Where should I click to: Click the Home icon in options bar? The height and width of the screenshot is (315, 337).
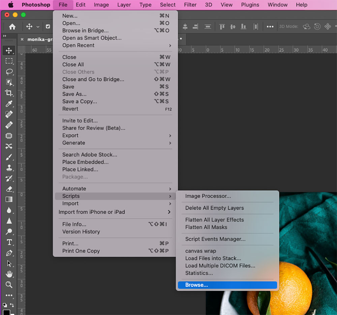[12, 27]
